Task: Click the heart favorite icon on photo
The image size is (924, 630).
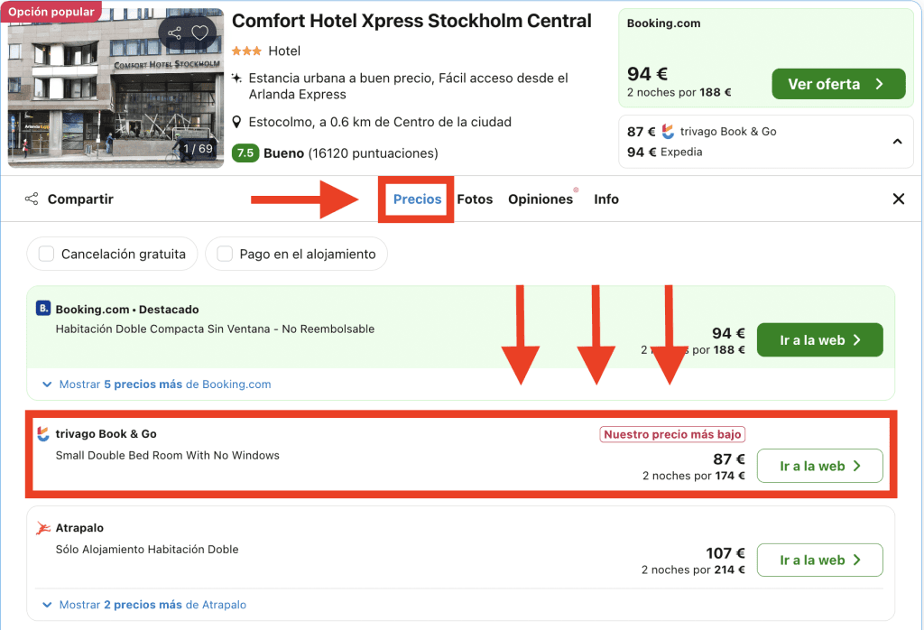Action: (199, 33)
